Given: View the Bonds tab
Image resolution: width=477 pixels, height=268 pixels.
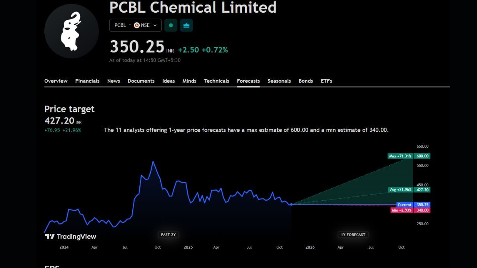Looking at the screenshot, I should pos(306,81).
